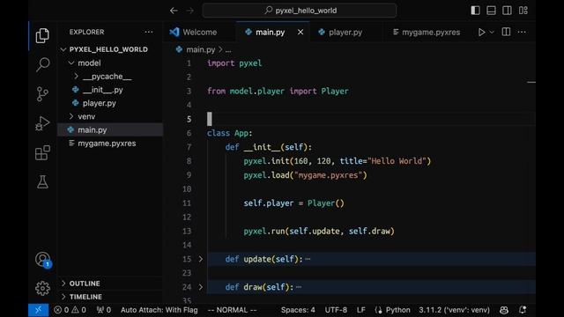This screenshot has width=564, height=317.
Task: Open the Run and Debug view
Action: (x=42, y=123)
